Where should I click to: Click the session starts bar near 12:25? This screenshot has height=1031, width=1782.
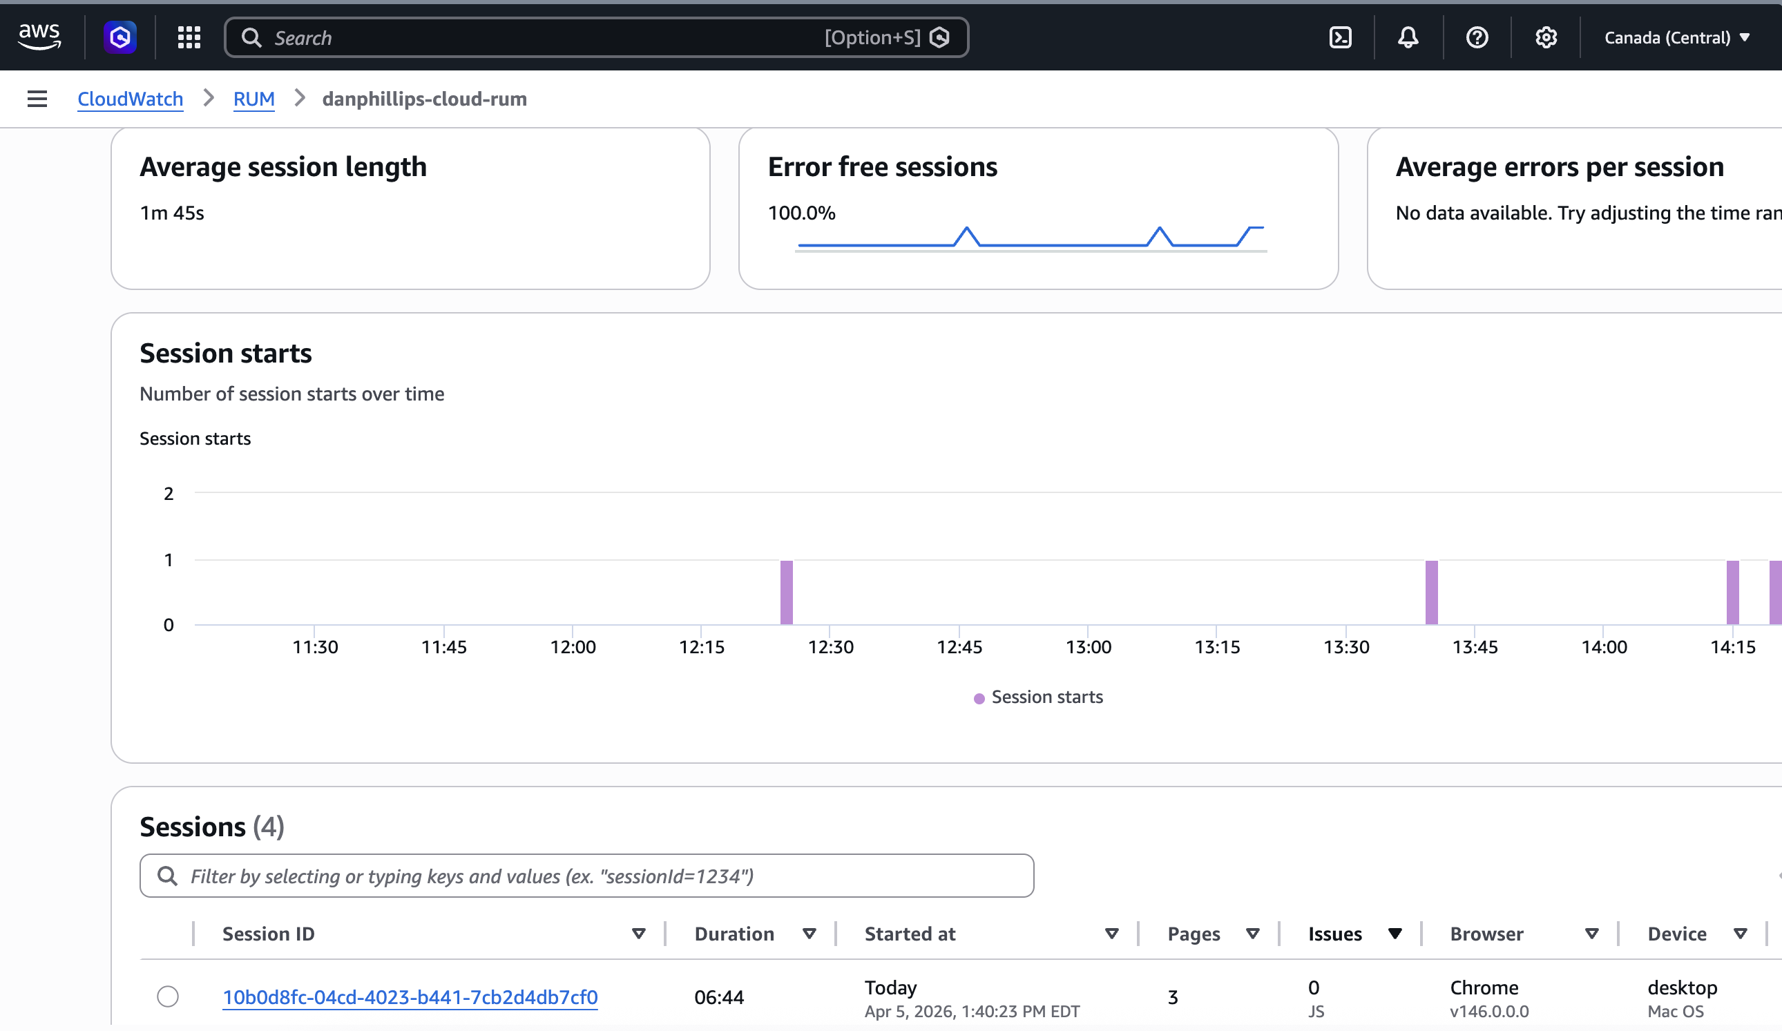787,592
